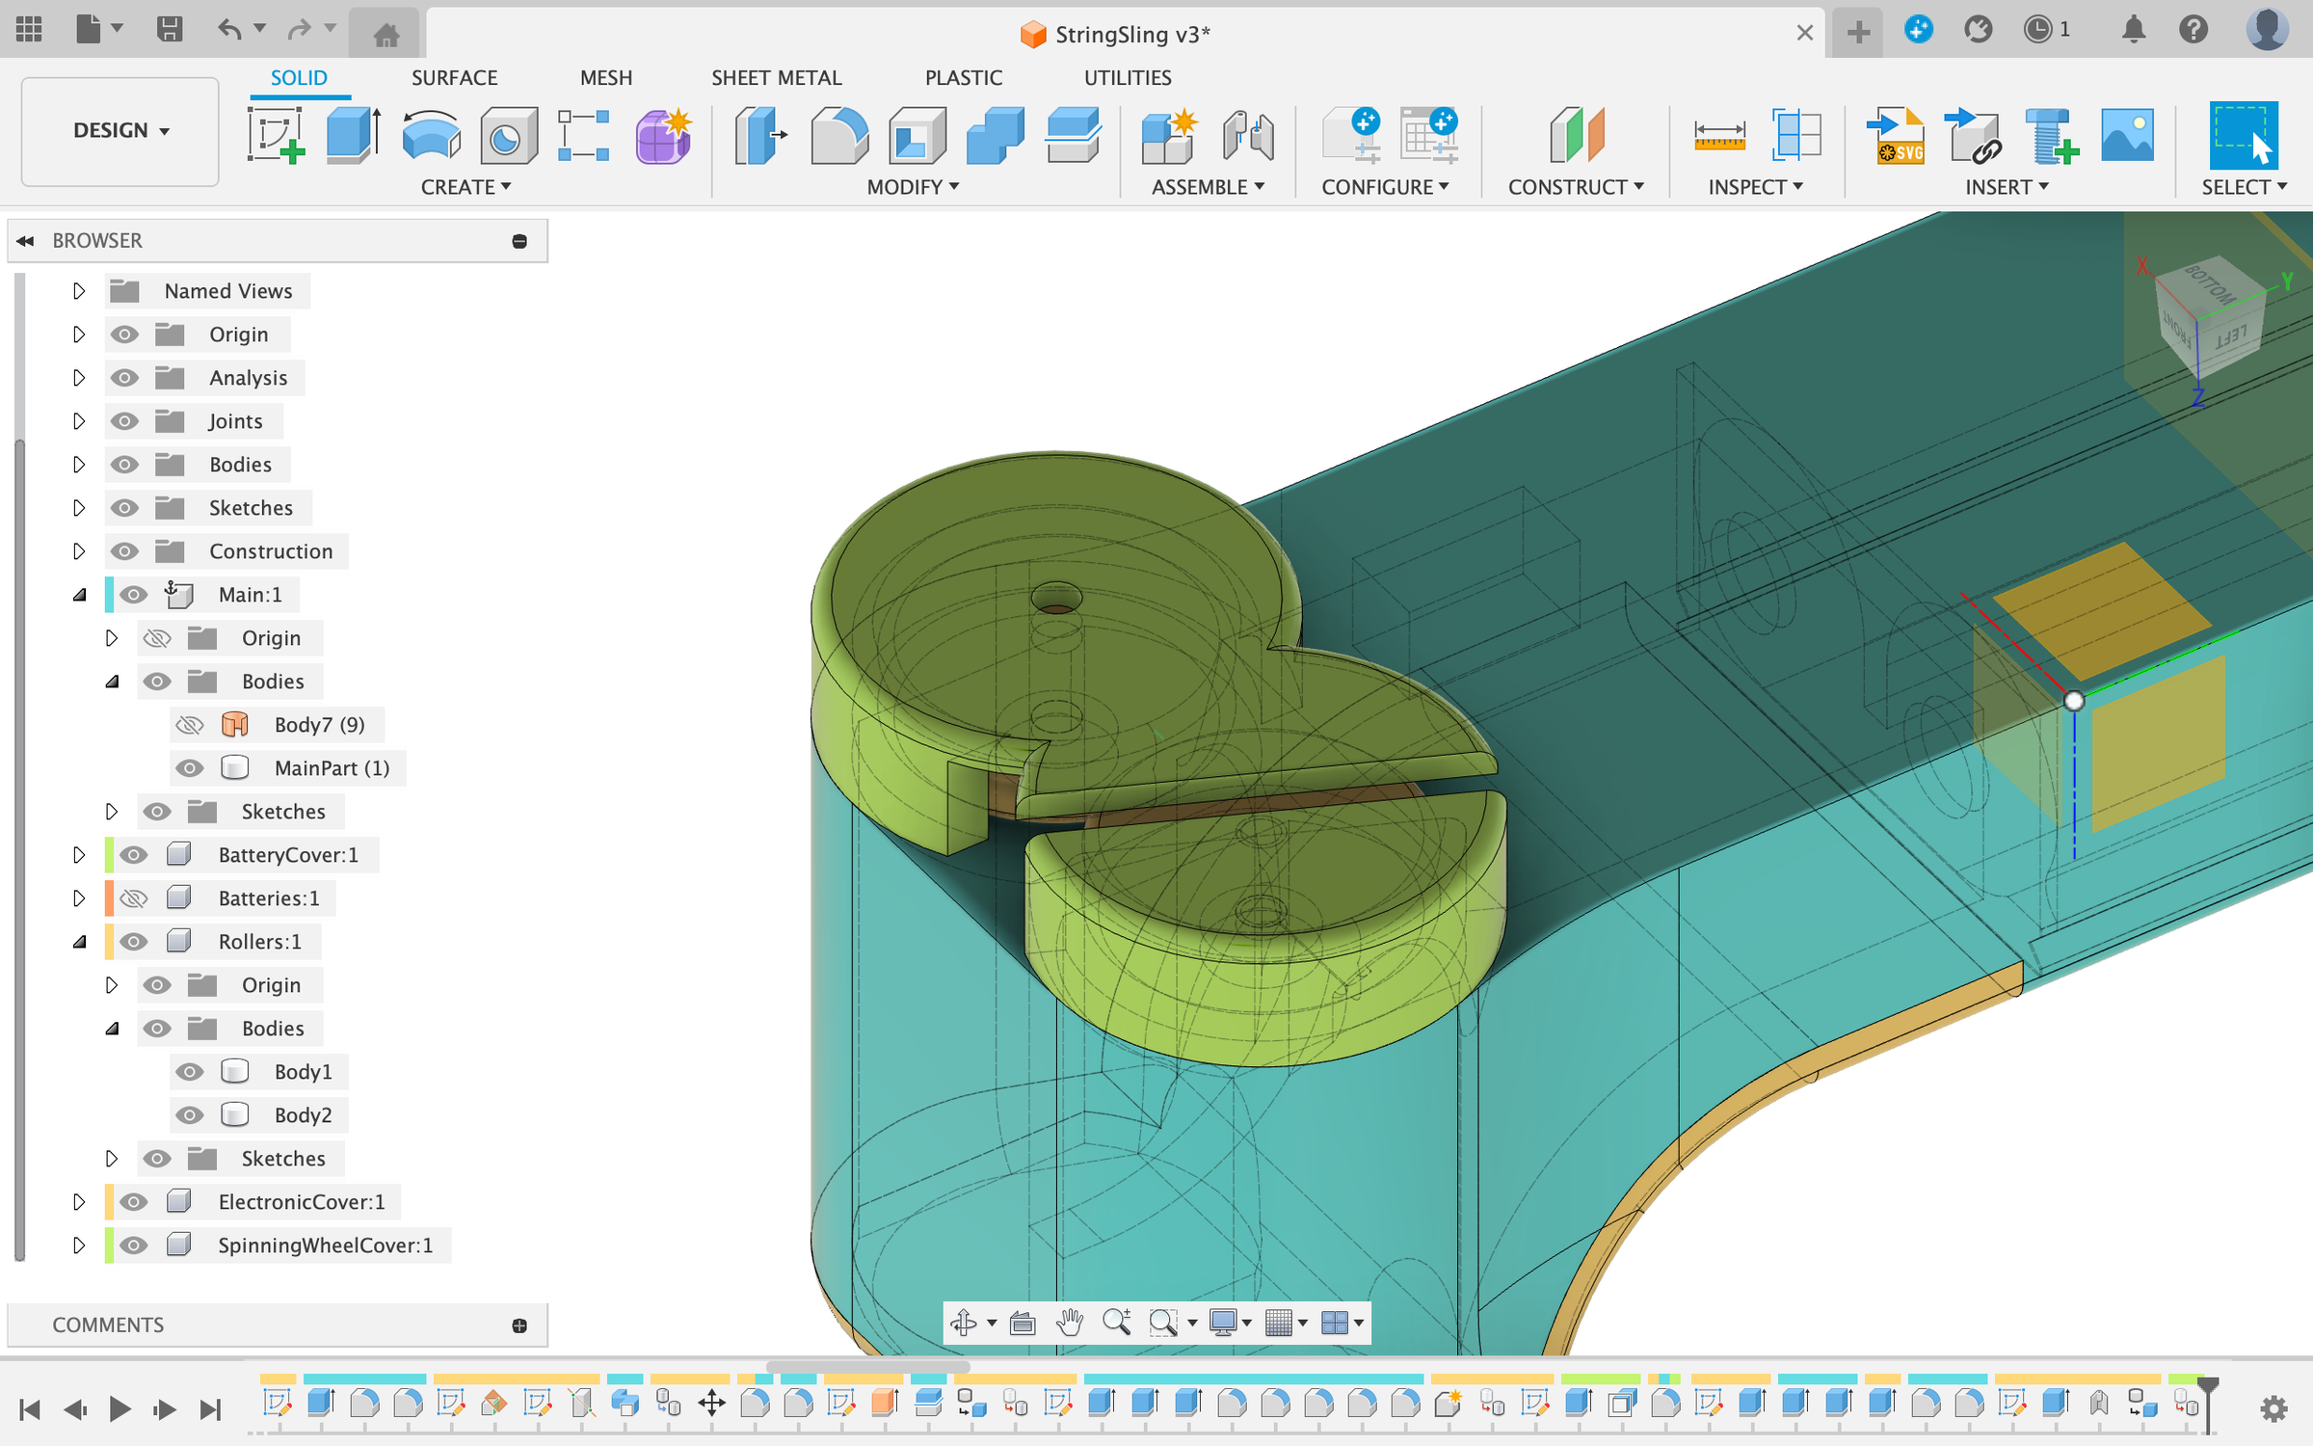This screenshot has width=2313, height=1446.
Task: Select the Revolve tool
Action: [x=430, y=135]
